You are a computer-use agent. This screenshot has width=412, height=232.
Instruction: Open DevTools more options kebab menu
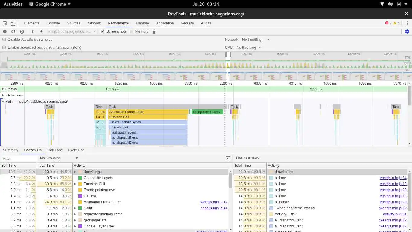click(x=407, y=23)
